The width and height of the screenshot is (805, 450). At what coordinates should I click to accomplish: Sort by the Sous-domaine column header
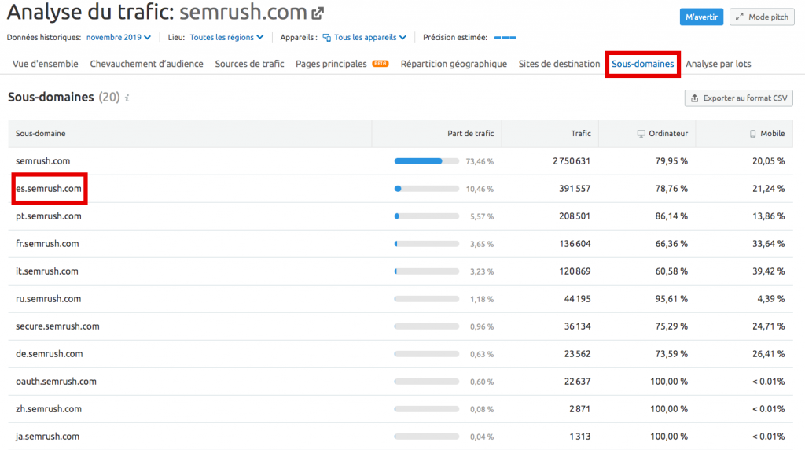[41, 134]
